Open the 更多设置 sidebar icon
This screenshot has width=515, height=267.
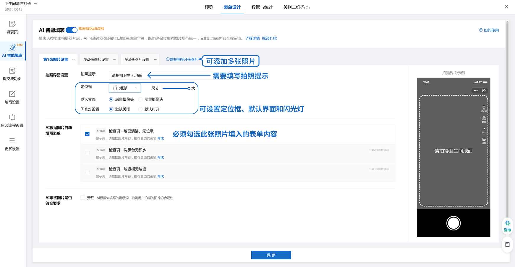coord(12,141)
